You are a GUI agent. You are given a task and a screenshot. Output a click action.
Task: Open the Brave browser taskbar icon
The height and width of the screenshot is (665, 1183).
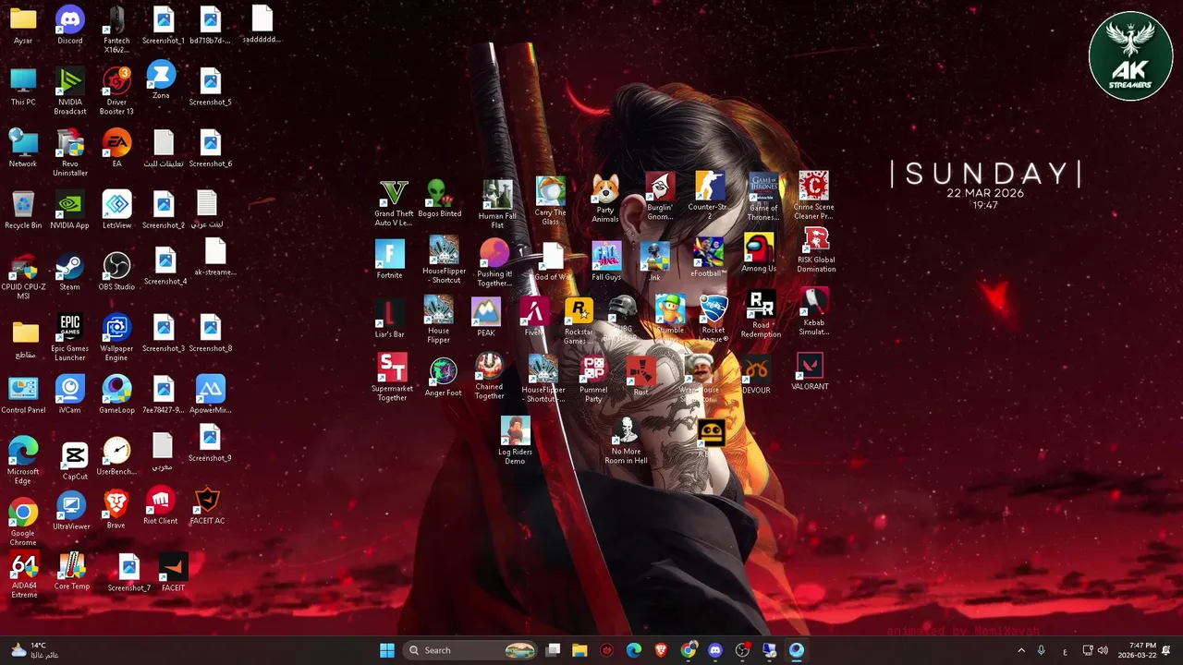[661, 650]
